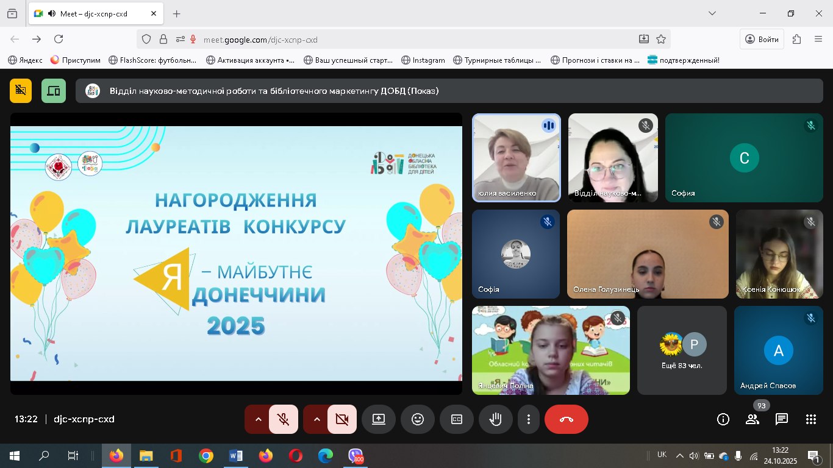Click the Войти sign-in button
This screenshot has height=468, width=833.
762,39
